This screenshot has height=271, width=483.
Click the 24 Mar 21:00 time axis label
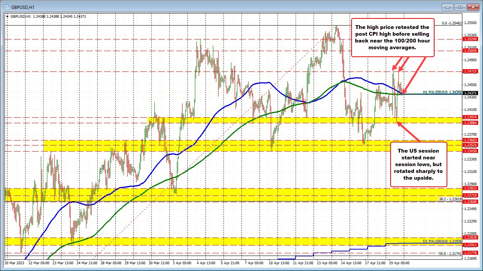pyautogui.click(x=88, y=263)
